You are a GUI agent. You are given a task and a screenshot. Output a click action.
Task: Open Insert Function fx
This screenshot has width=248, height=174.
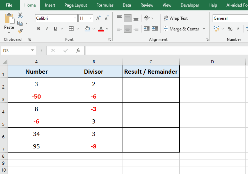pos(78,51)
